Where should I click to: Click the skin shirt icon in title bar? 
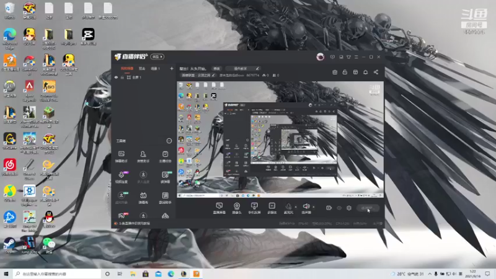[348, 57]
